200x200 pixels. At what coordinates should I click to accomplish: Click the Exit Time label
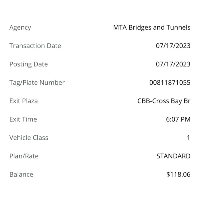point(23,119)
